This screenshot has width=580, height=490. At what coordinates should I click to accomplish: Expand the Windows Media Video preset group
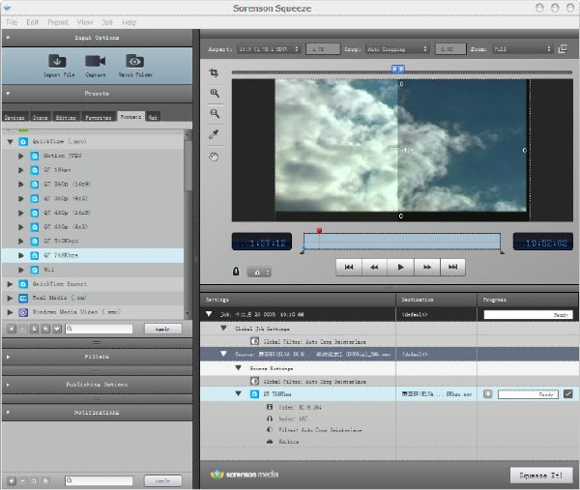click(x=10, y=312)
